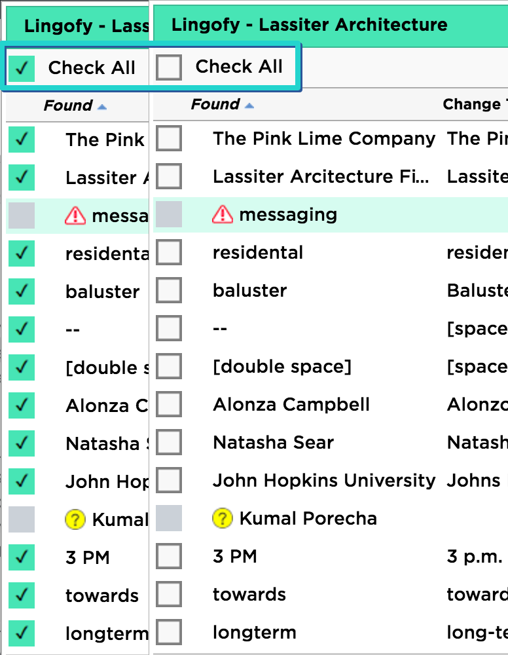Select the checkbox for John Hopkins University
Screen dimensions: 508x655
pyautogui.click(x=169, y=480)
